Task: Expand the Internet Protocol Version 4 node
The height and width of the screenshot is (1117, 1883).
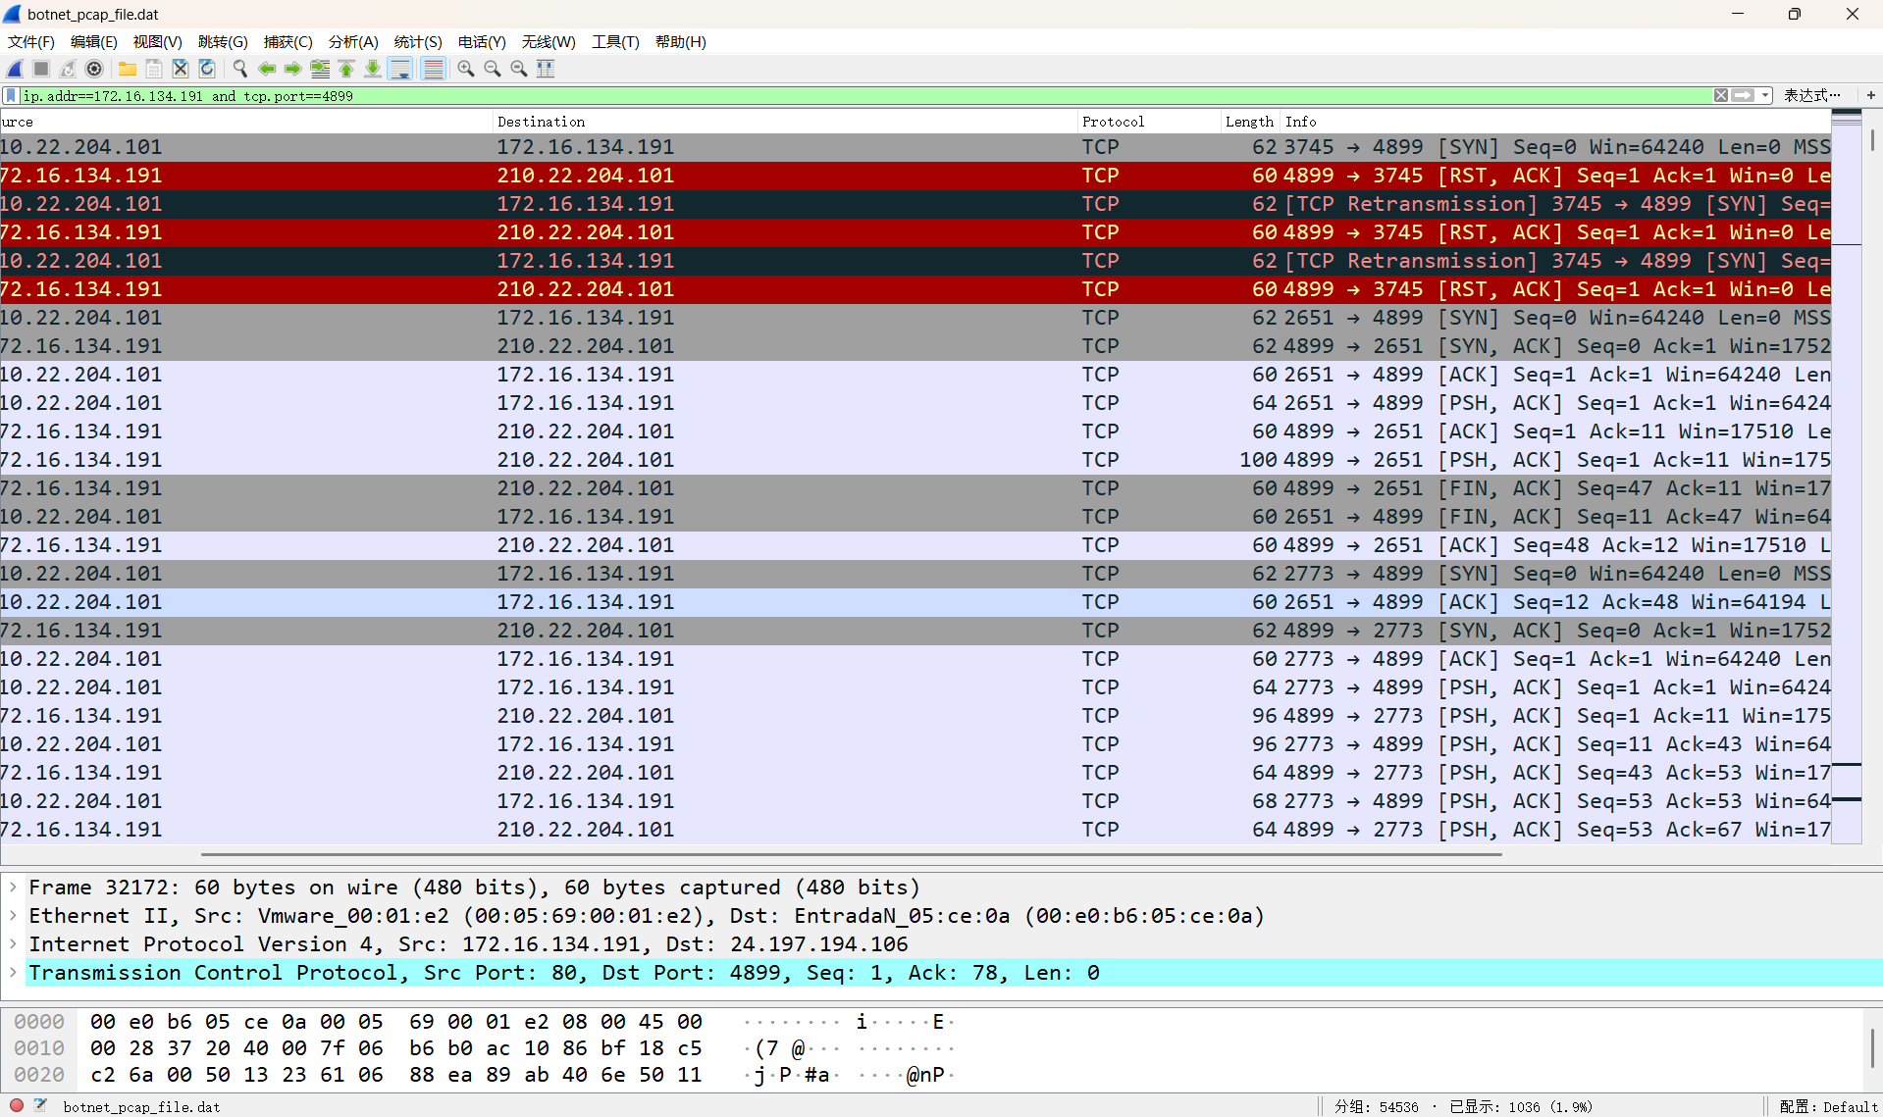Action: (x=13, y=944)
